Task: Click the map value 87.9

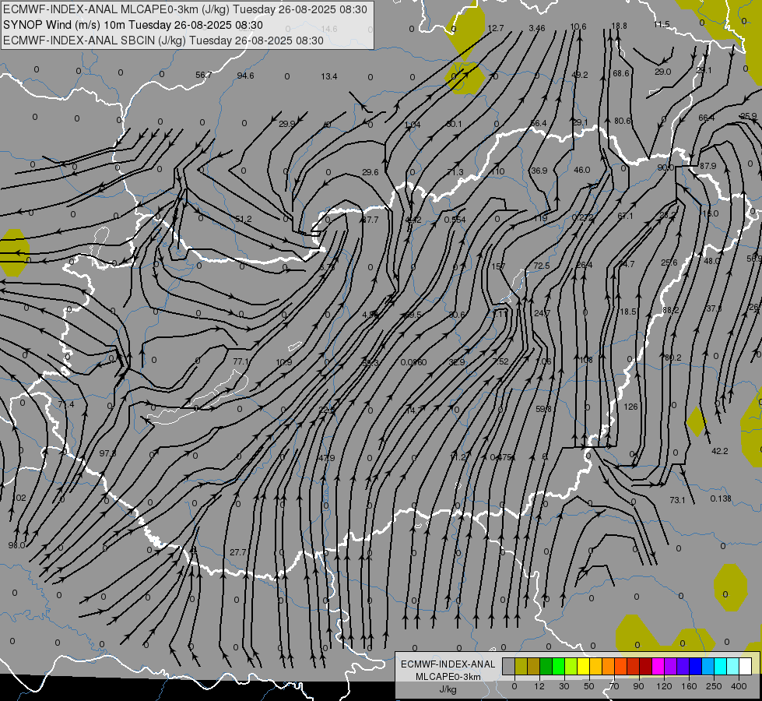Action: click(x=708, y=166)
